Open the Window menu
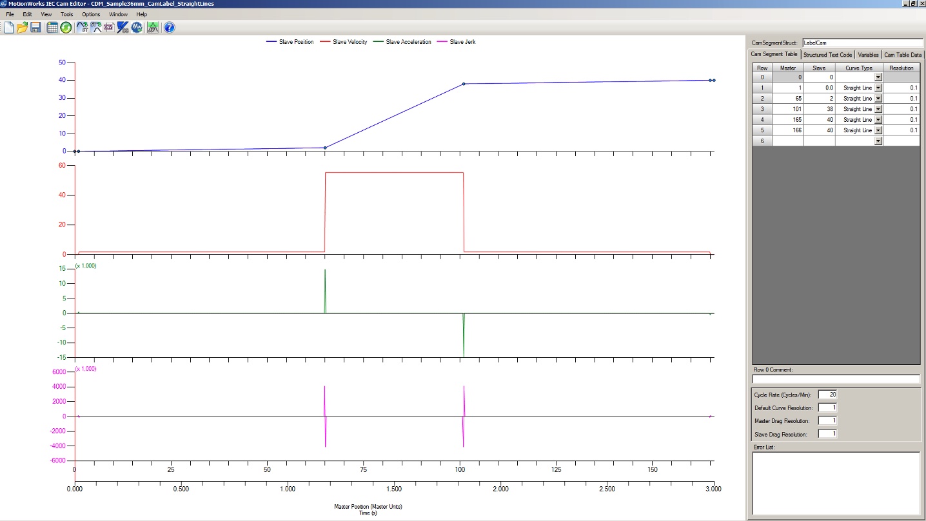The width and height of the screenshot is (926, 521). click(119, 14)
